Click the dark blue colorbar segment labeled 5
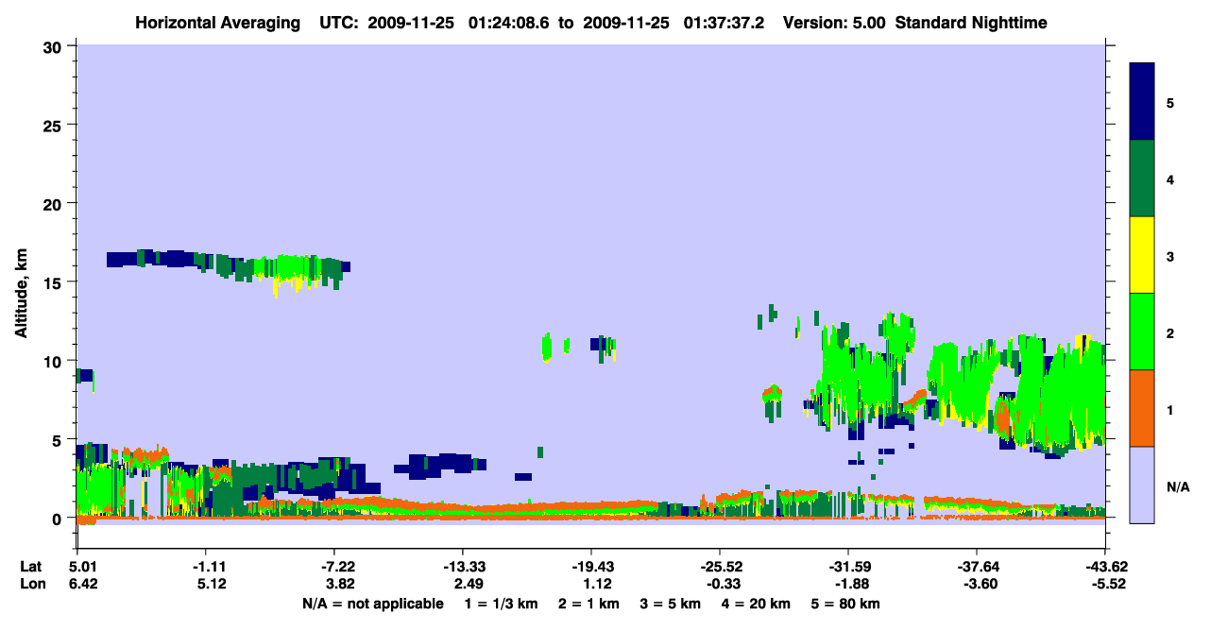The image size is (1228, 630). pos(1142,102)
